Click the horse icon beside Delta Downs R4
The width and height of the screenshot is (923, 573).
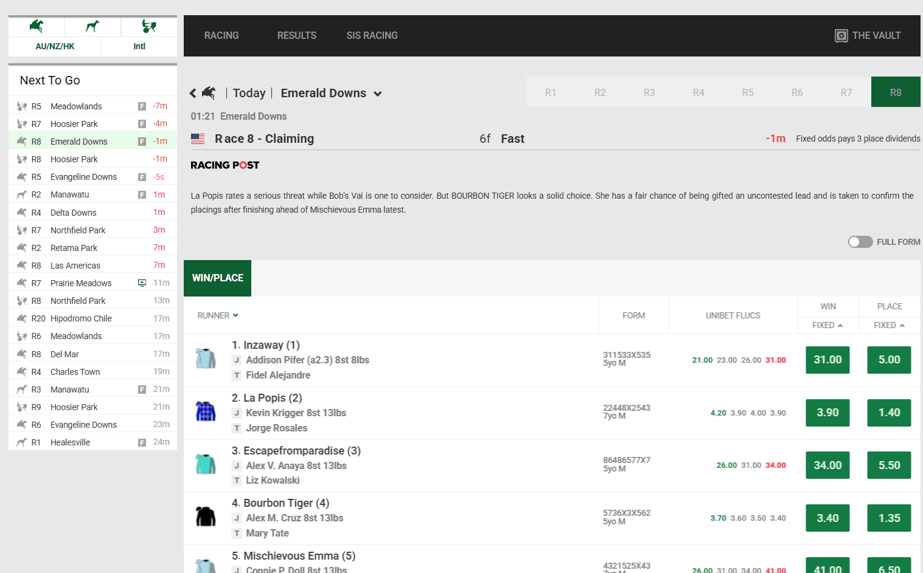(x=22, y=212)
